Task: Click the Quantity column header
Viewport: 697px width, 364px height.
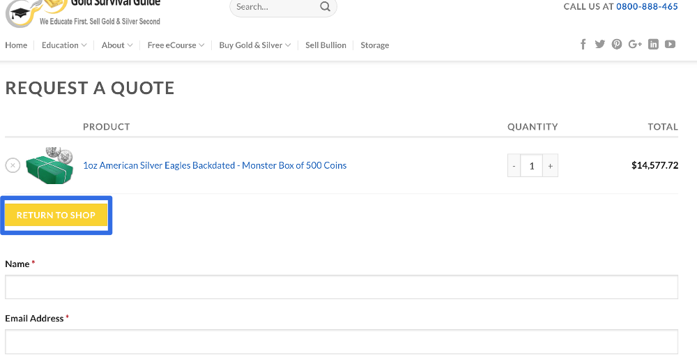Action: [533, 127]
